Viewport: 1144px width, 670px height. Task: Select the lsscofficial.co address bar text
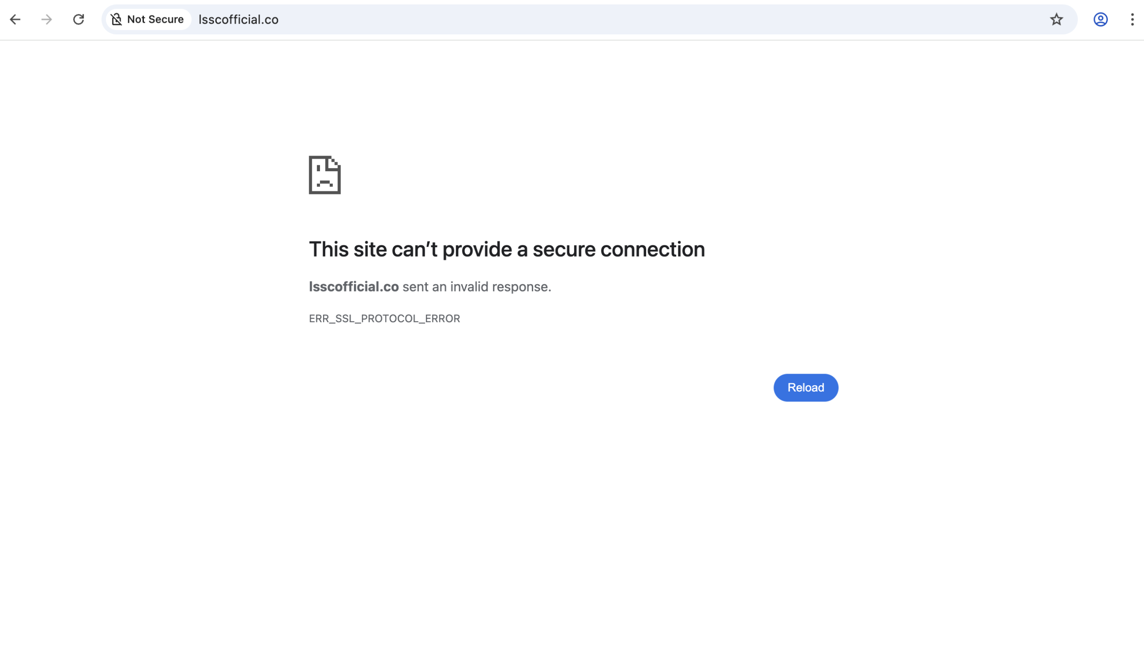click(x=238, y=20)
